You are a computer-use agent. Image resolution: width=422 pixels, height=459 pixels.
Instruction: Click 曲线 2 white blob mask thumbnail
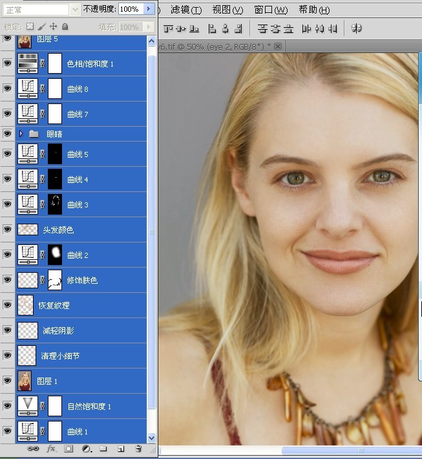(55, 254)
